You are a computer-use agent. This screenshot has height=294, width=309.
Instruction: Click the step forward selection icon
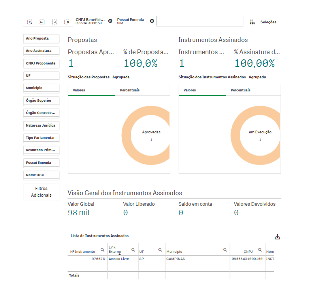(x=55, y=22)
